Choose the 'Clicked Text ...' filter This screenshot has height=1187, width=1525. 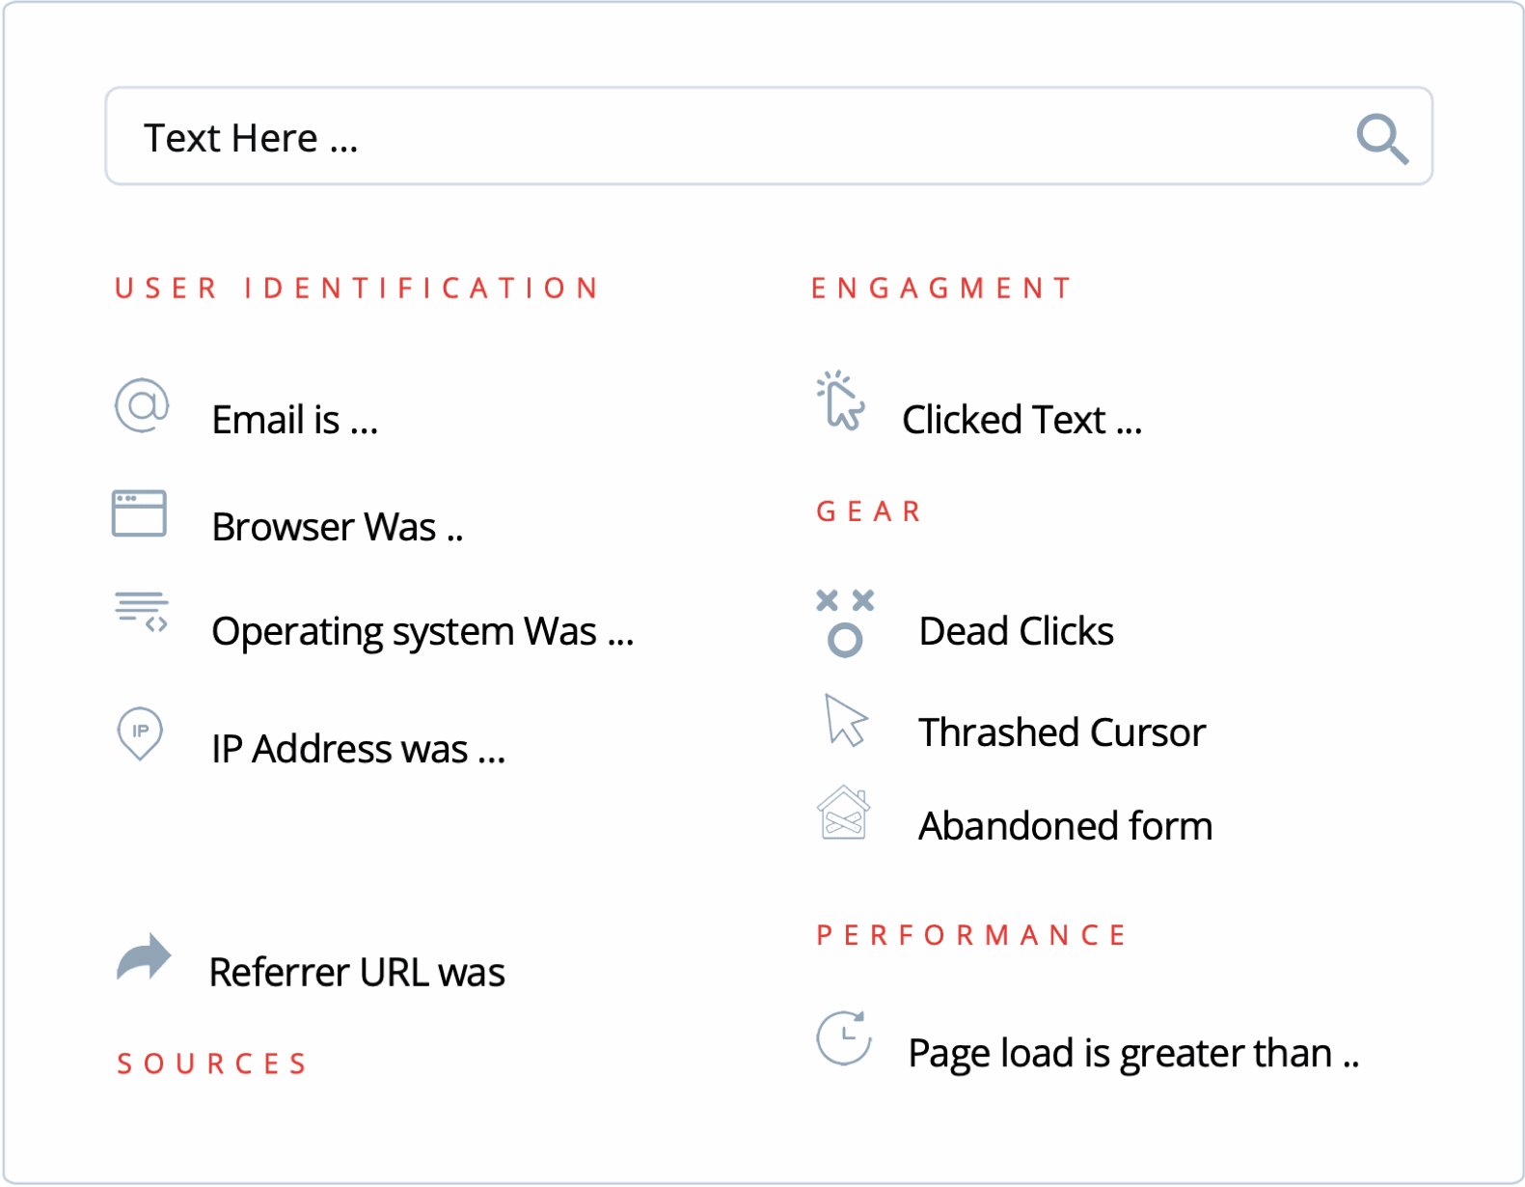point(1021,421)
